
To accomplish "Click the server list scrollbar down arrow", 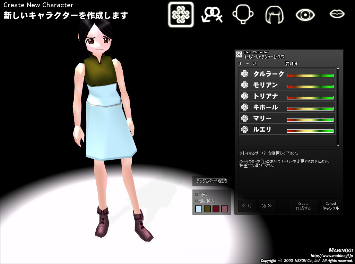I will pos(338,146).
